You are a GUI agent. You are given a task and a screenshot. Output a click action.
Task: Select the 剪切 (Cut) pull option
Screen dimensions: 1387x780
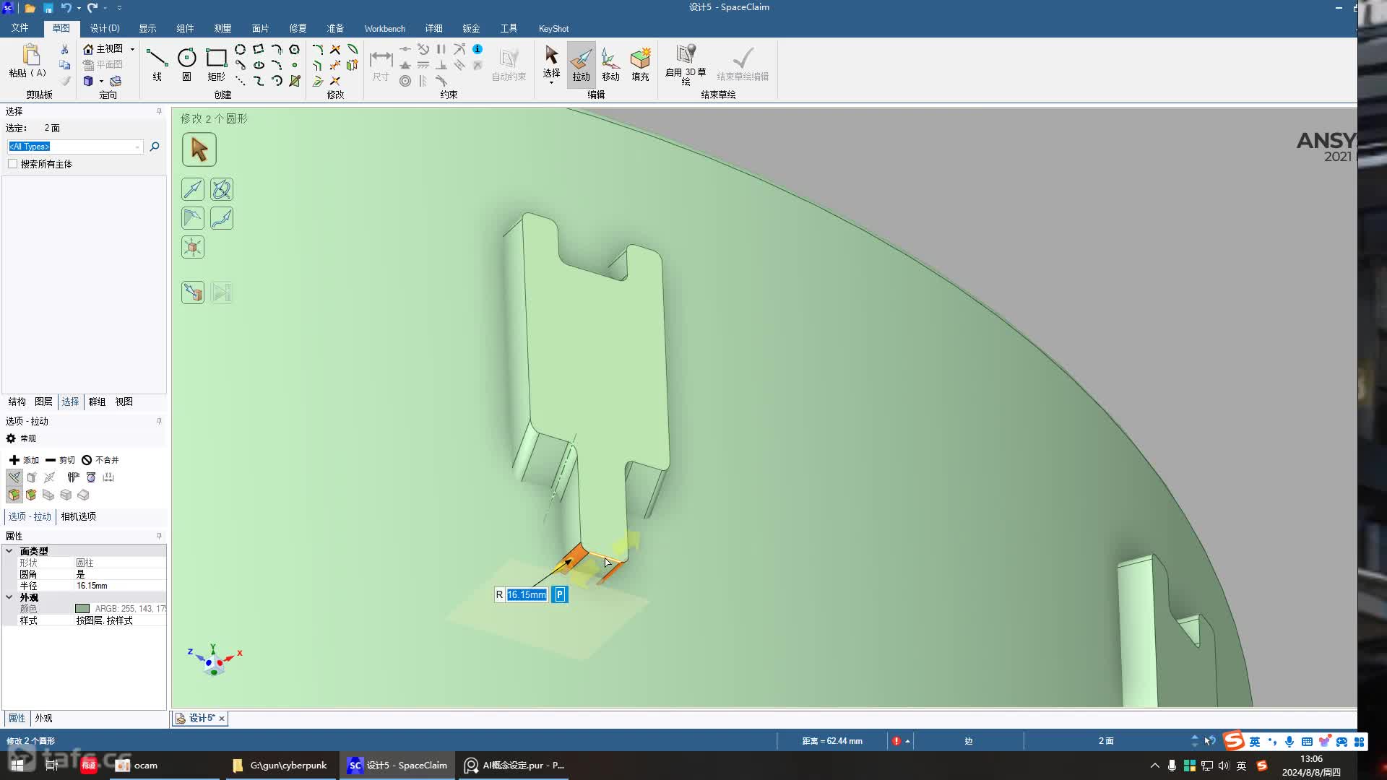click(60, 460)
